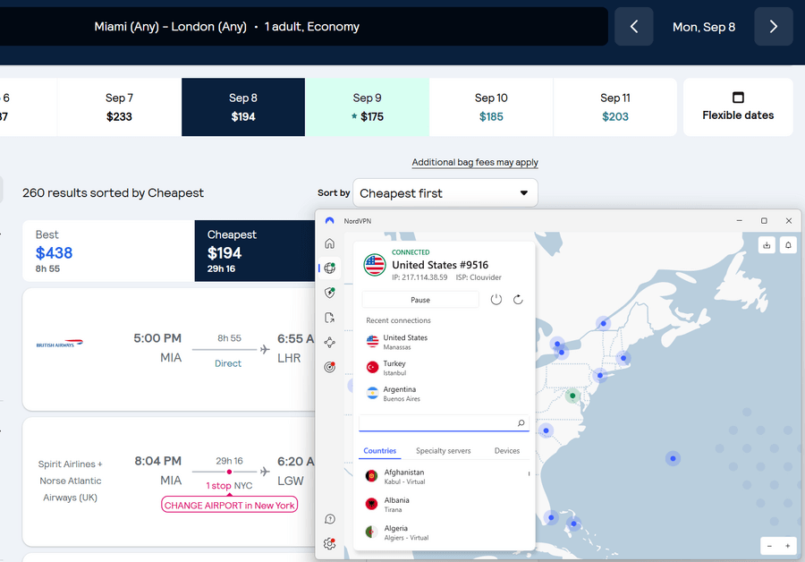Click the Direct label on British Airways flight
The width and height of the screenshot is (805, 562).
coord(228,363)
